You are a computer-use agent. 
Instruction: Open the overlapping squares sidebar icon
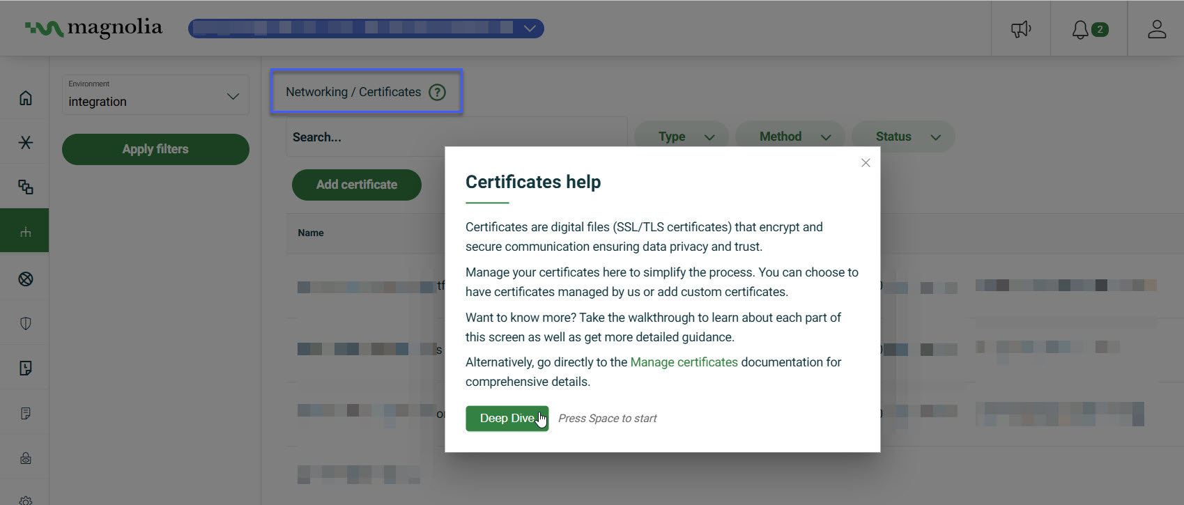pyautogui.click(x=26, y=187)
